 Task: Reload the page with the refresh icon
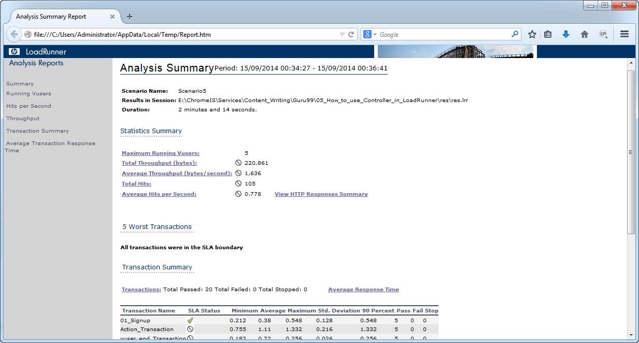pyautogui.click(x=351, y=35)
